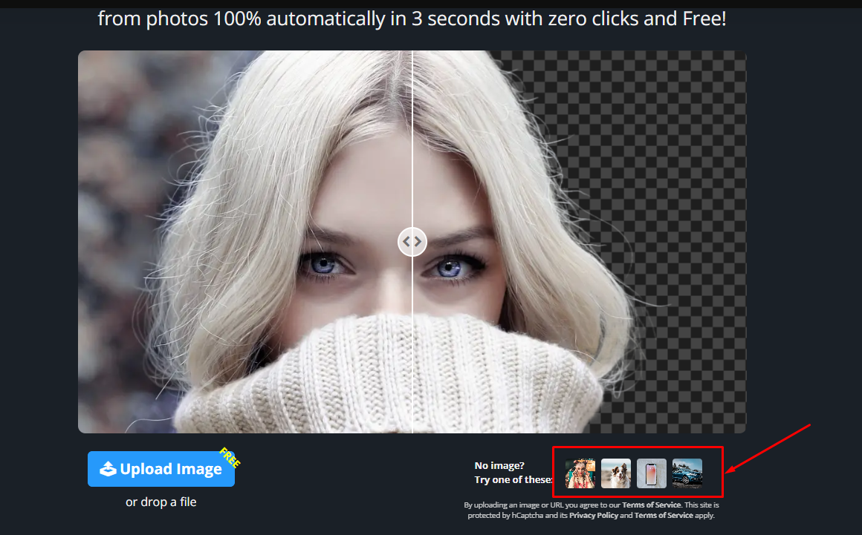Try the blue car sample image
This screenshot has width=862, height=535.
pos(687,473)
